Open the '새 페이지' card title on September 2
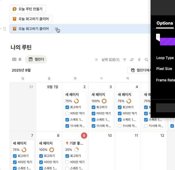175x170 pixels. pyautogui.click(x=72, y=95)
